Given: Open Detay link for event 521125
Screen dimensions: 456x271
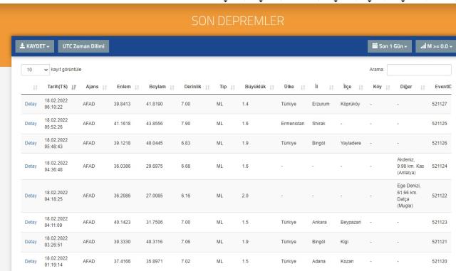Looking at the screenshot, I should [x=31, y=124].
